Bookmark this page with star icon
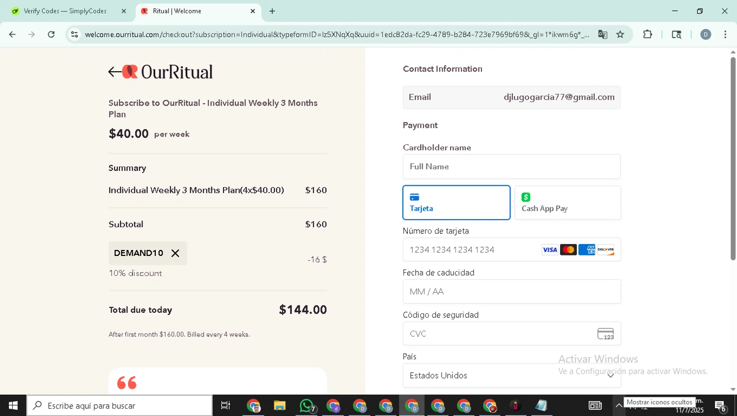 [620, 34]
